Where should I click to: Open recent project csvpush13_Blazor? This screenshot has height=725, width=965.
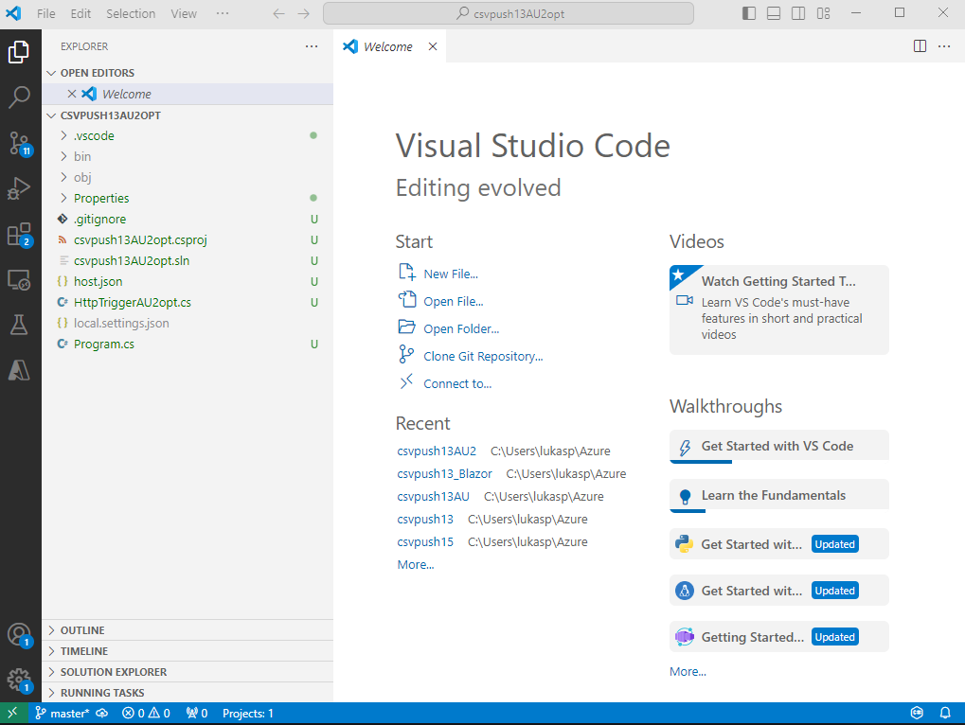point(444,473)
